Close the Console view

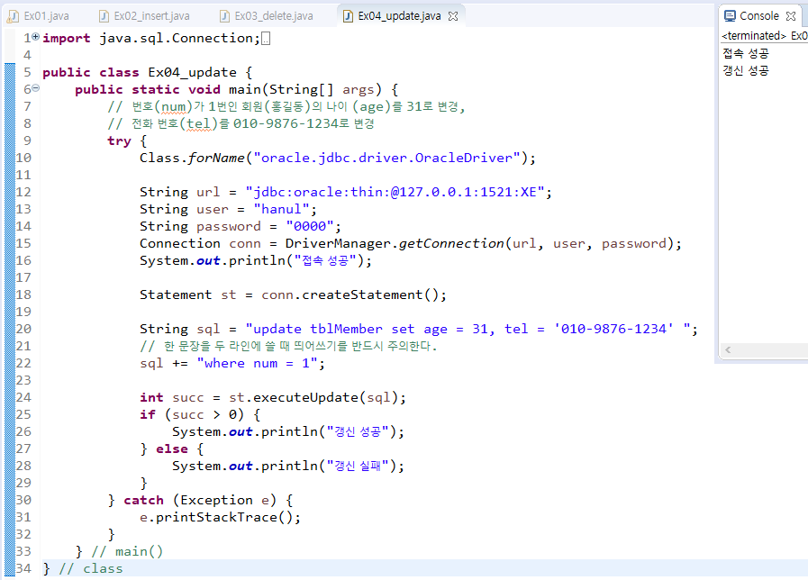click(791, 16)
